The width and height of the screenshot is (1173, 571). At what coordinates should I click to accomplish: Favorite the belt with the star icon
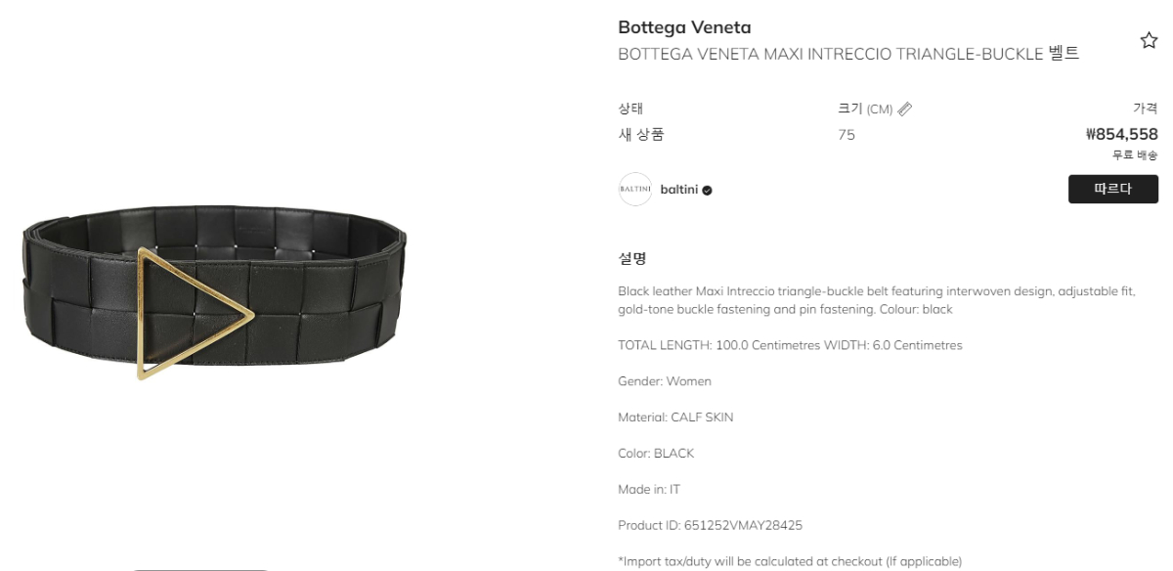coord(1149,40)
